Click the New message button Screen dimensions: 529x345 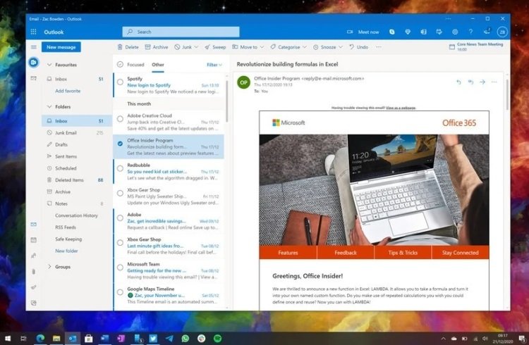tap(61, 47)
